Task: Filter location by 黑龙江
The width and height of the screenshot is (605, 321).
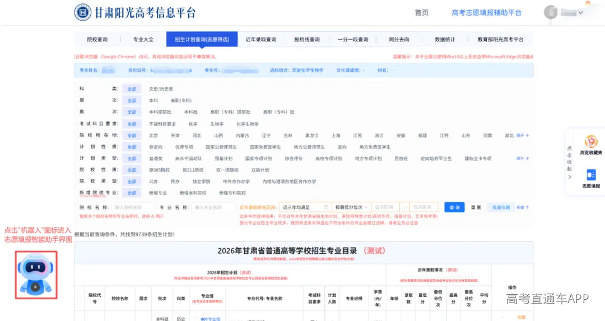Action: (x=312, y=136)
